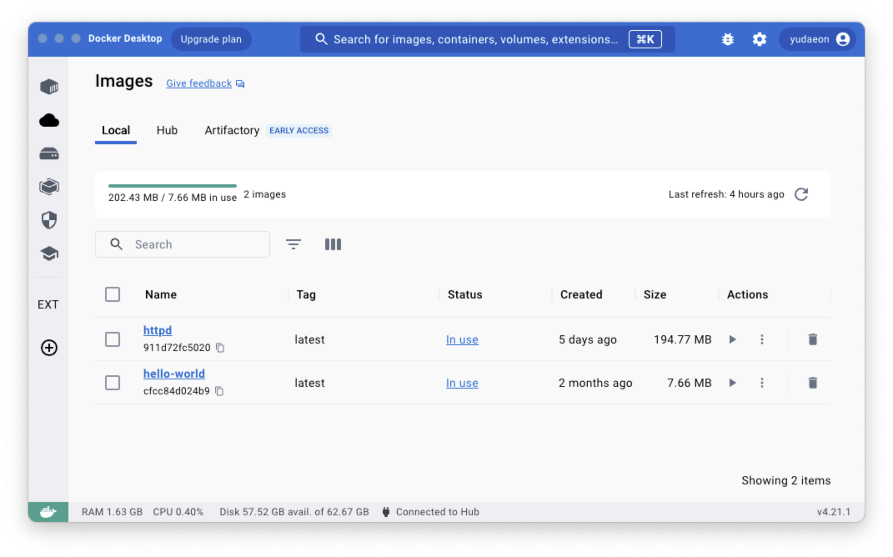Open the troubleshoot bug icon
This screenshot has width=893, height=557.
click(x=727, y=39)
